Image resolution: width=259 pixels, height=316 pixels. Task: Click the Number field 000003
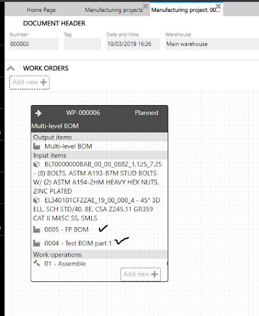34,44
